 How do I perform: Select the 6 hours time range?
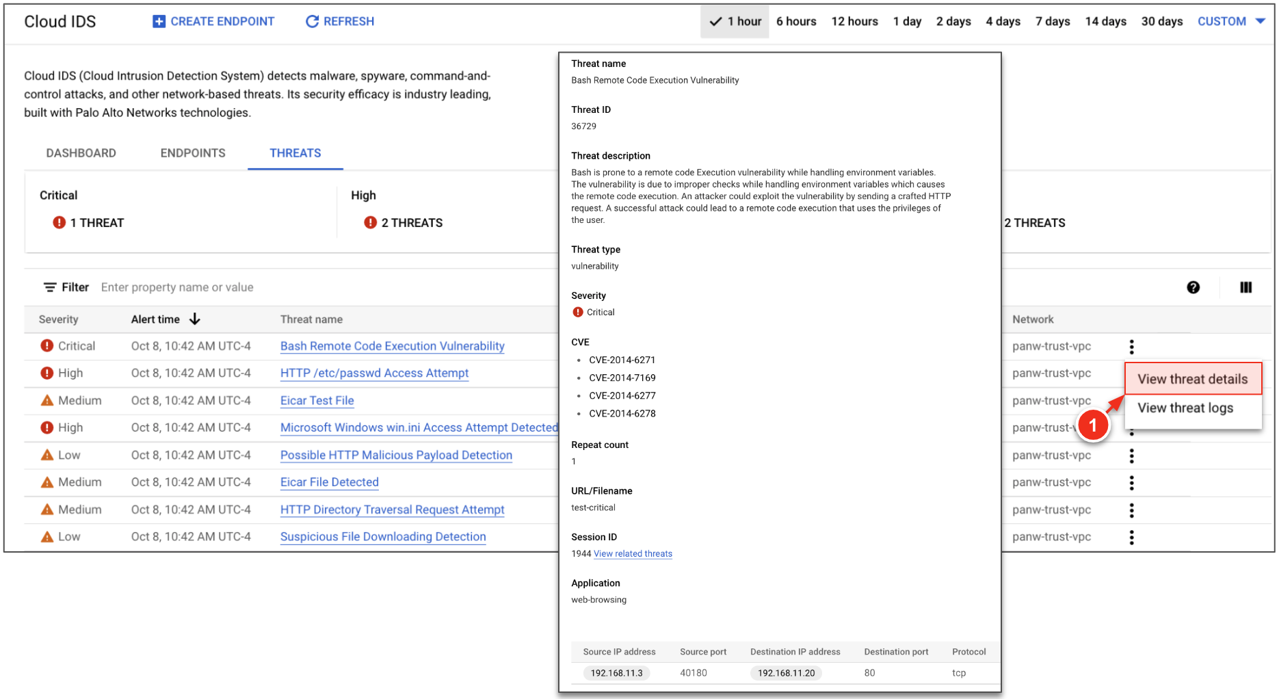pyautogui.click(x=796, y=21)
